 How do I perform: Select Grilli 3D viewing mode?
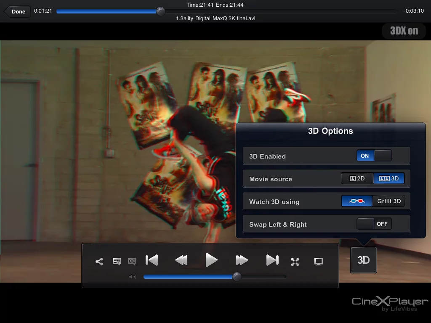(388, 201)
